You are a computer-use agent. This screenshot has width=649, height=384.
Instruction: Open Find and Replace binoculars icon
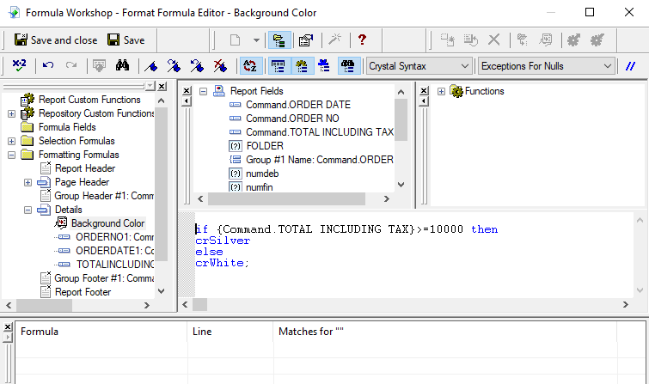pyautogui.click(x=122, y=66)
